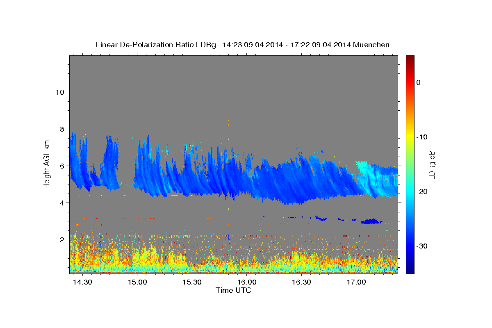Viewport: 492px width, 328px height.
Task: Click the "14:30" time tick label
Action: (83, 282)
